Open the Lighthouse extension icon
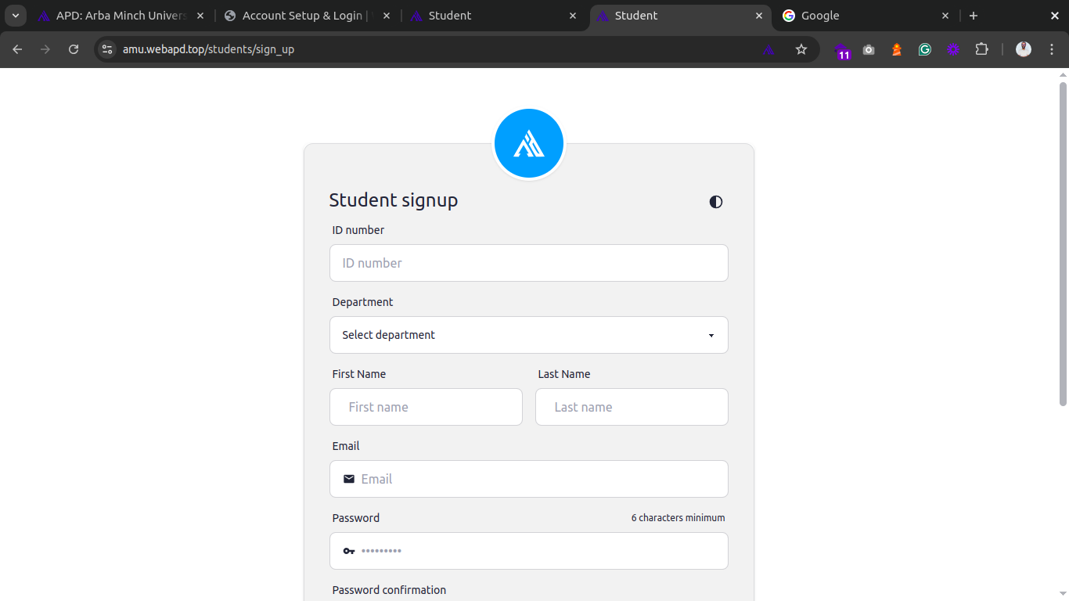 point(897,49)
